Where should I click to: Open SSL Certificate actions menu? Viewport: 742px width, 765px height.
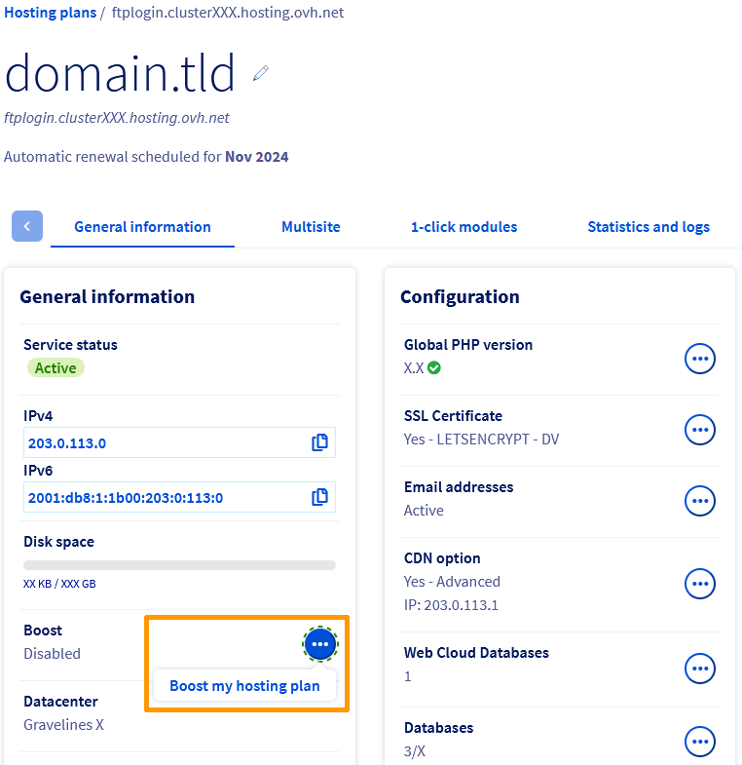(x=700, y=430)
